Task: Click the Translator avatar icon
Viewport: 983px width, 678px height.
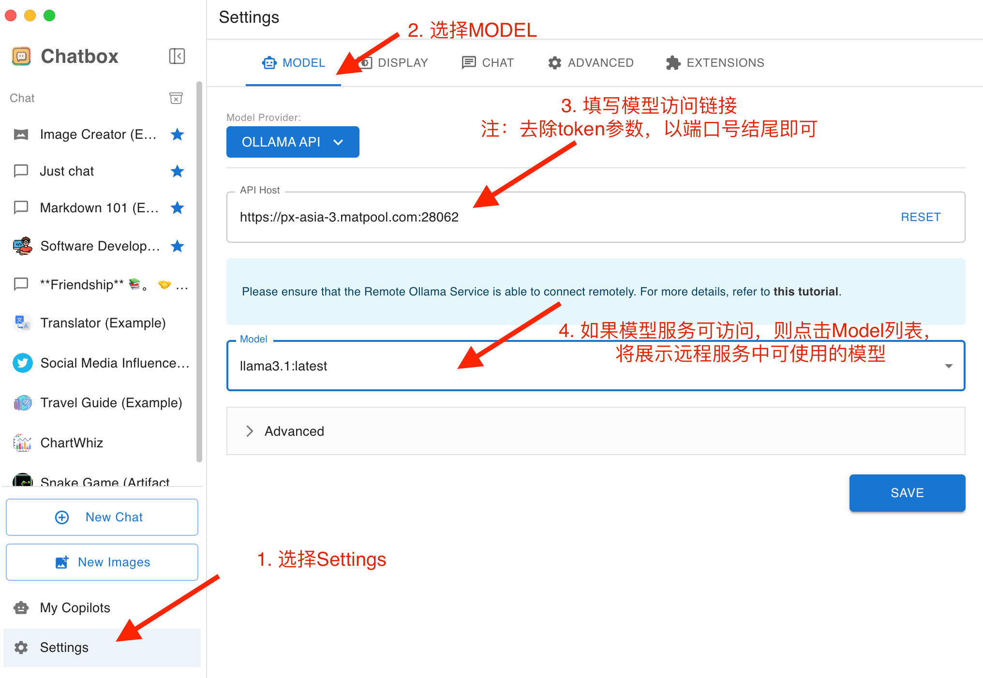Action: coord(22,323)
